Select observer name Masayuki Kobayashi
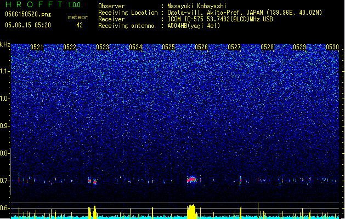The image size is (345, 219). [x=197, y=6]
